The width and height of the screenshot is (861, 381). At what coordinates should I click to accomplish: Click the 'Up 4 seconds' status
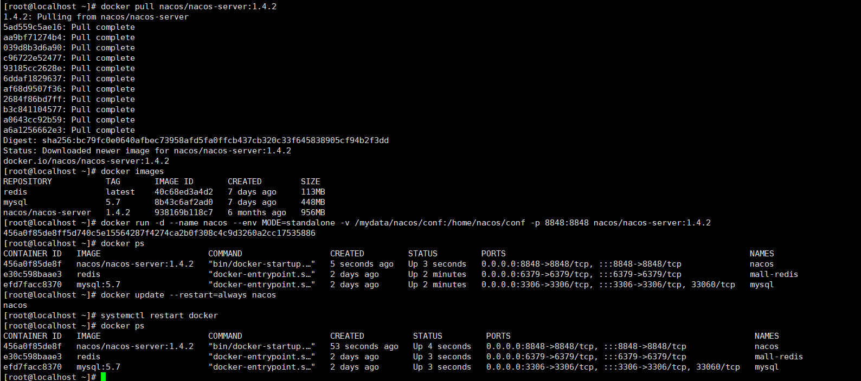[x=442, y=346]
